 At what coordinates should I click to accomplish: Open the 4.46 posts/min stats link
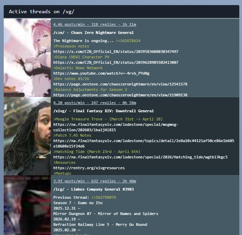(x=95, y=24)
